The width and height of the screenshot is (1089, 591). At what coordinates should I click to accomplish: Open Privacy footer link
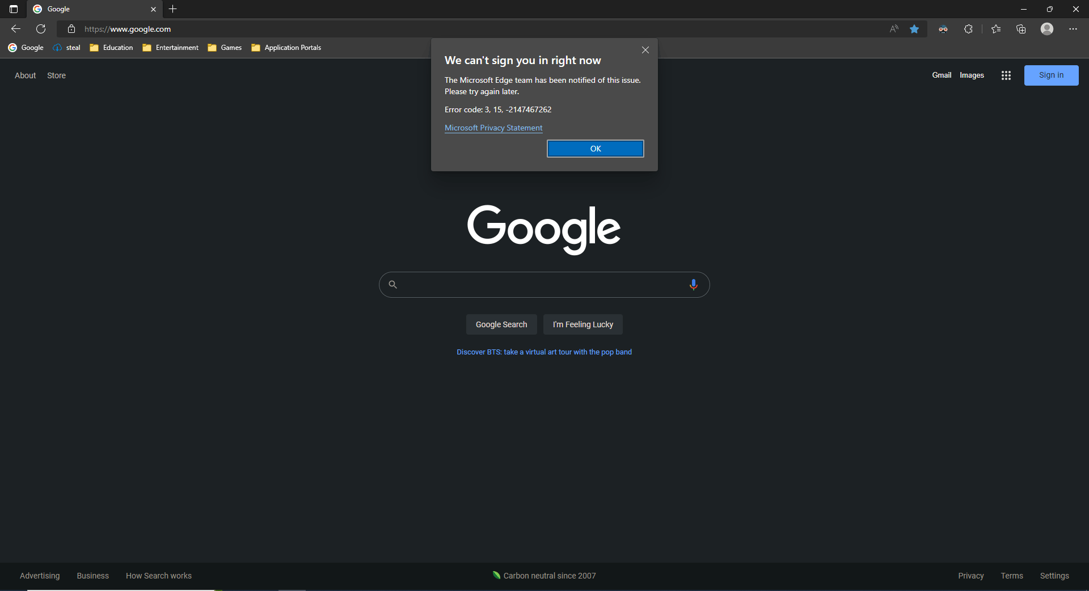(971, 576)
